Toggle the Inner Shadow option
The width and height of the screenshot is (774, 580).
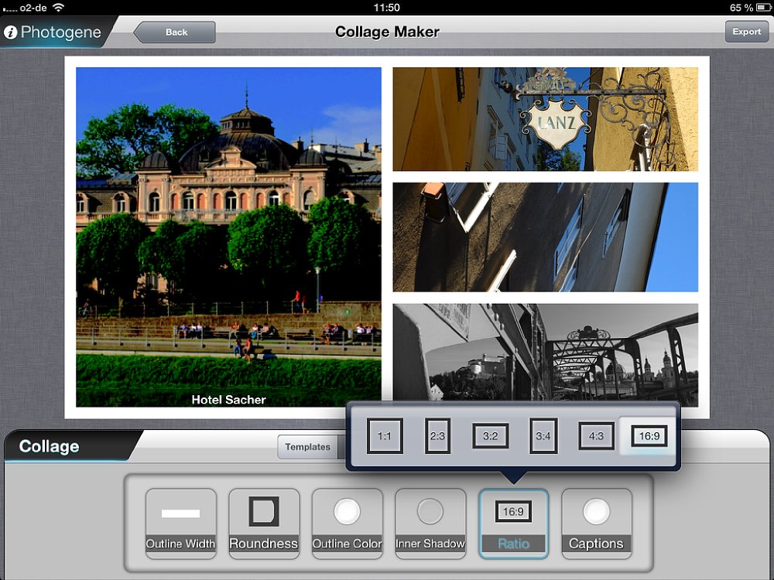point(430,524)
